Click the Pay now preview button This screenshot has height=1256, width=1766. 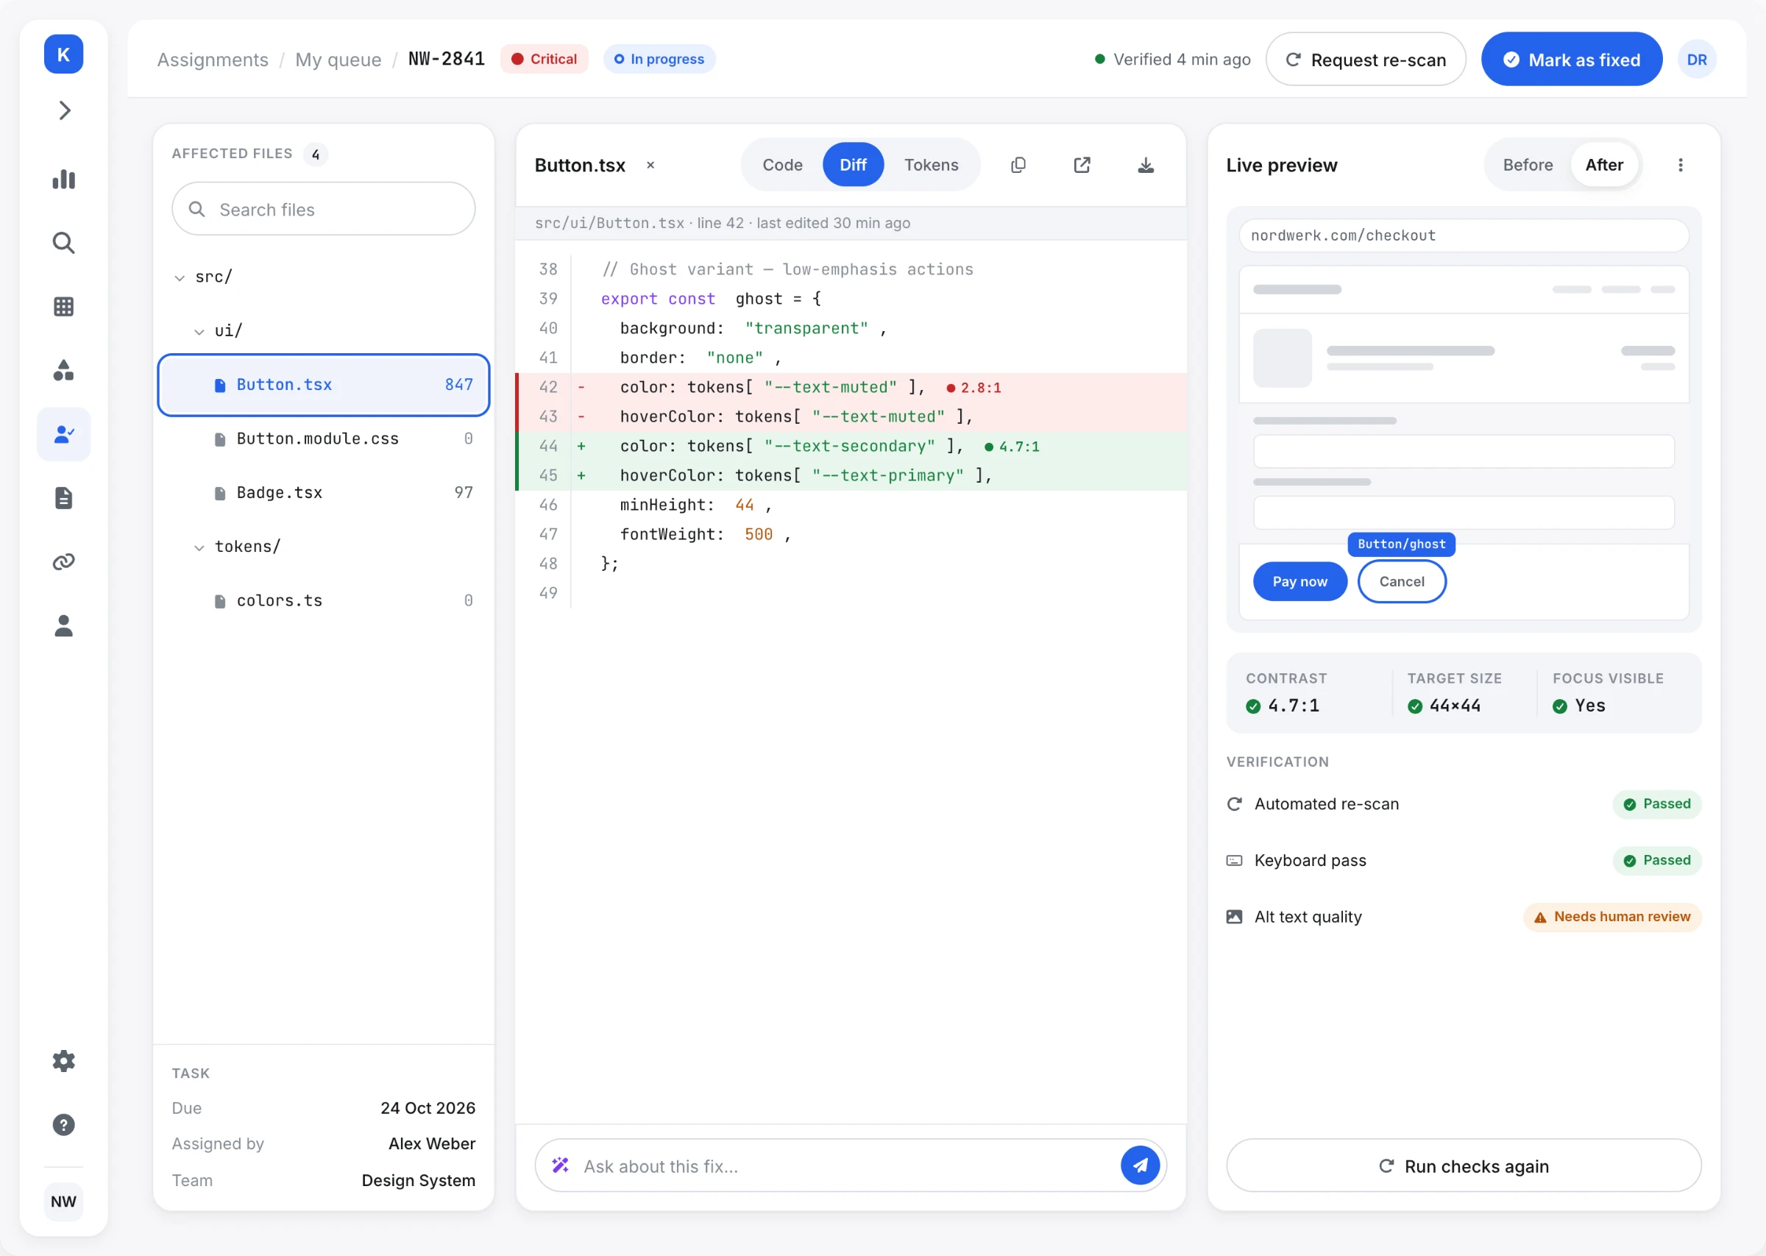pos(1299,581)
